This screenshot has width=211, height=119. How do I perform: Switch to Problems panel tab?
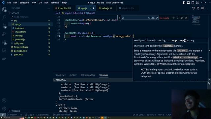coord(61,75)
